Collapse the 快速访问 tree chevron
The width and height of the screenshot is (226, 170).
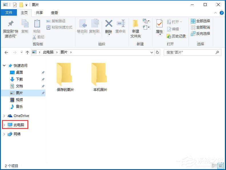click(4, 66)
